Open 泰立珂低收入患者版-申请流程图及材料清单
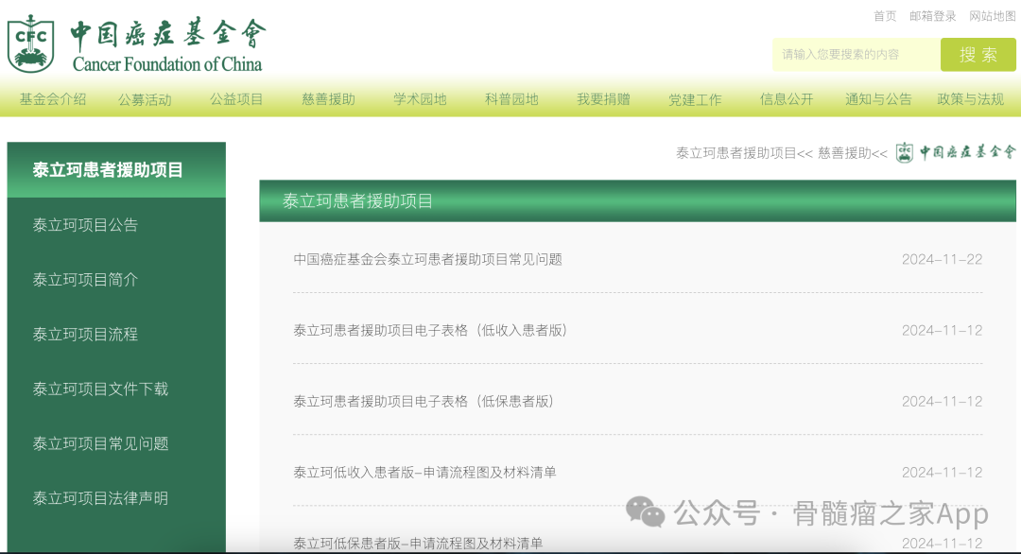The width and height of the screenshot is (1021, 554). click(424, 472)
